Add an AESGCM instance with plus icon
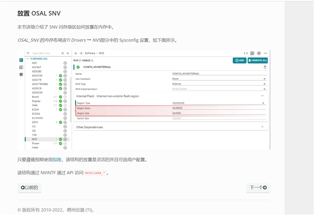Viewport: 314px width, 215px height. click(x=65, y=93)
